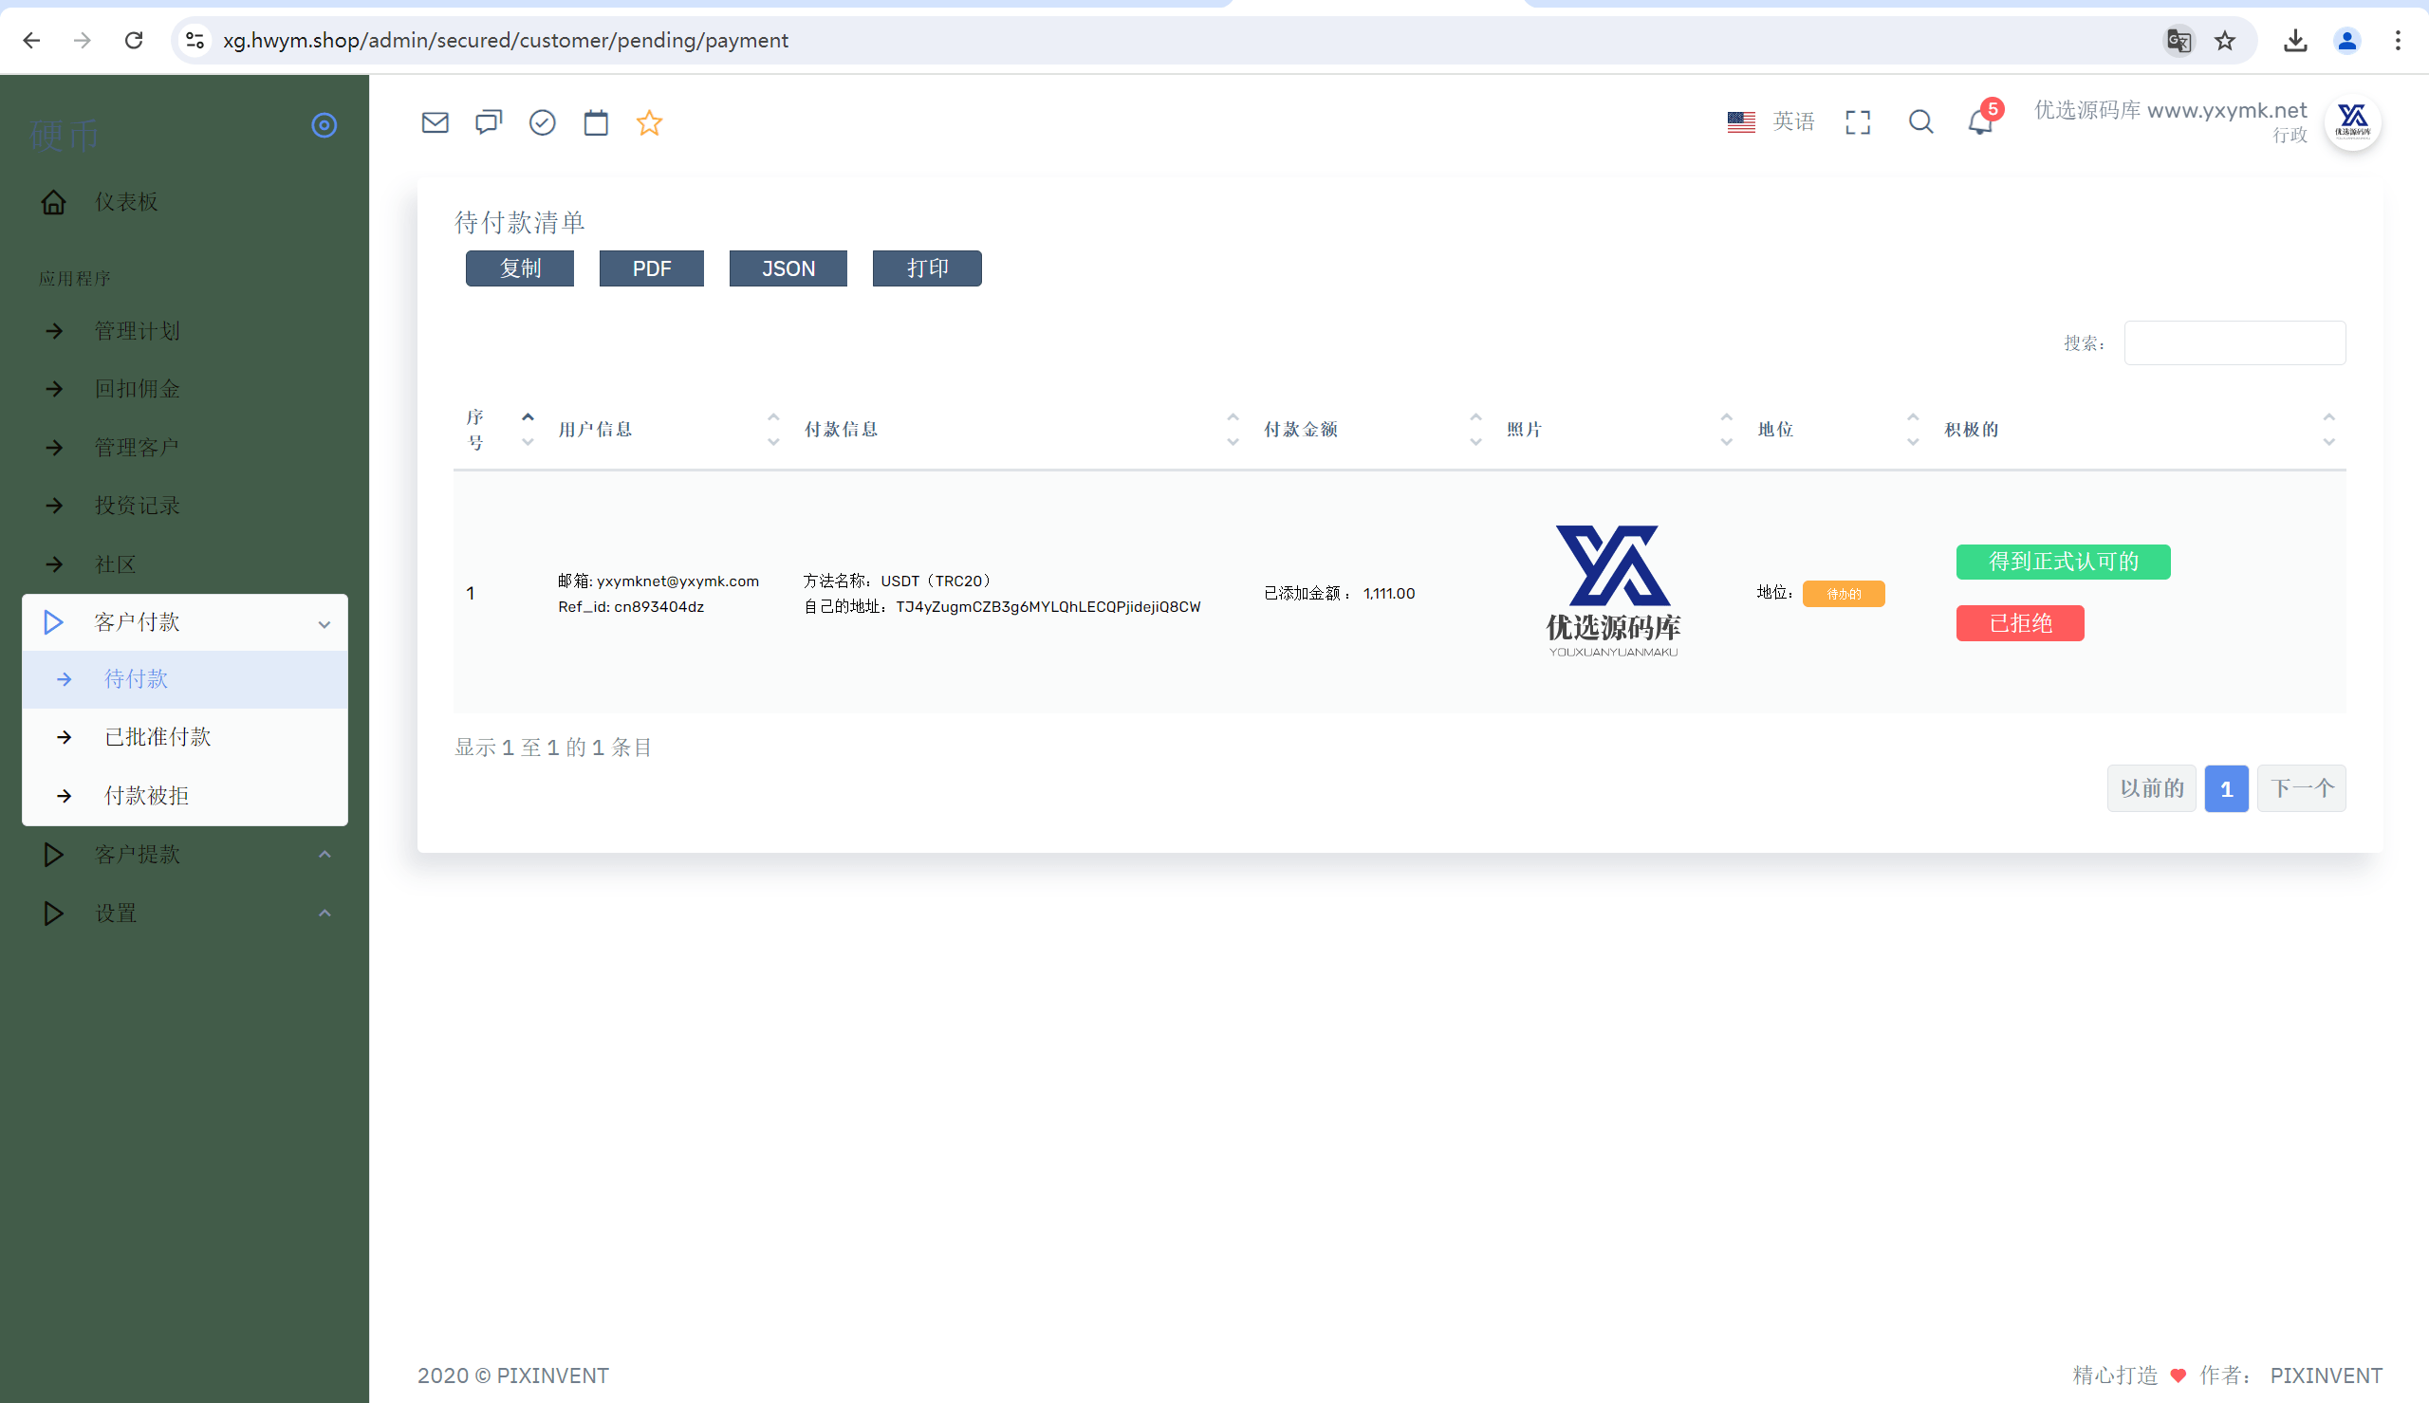2429x1403 pixels.
Task: Collapse the 客户付款 menu section
Action: 185,622
